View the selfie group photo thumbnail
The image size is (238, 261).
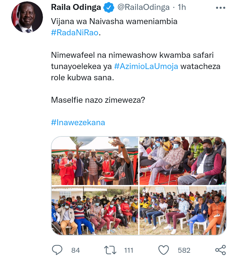(95, 161)
